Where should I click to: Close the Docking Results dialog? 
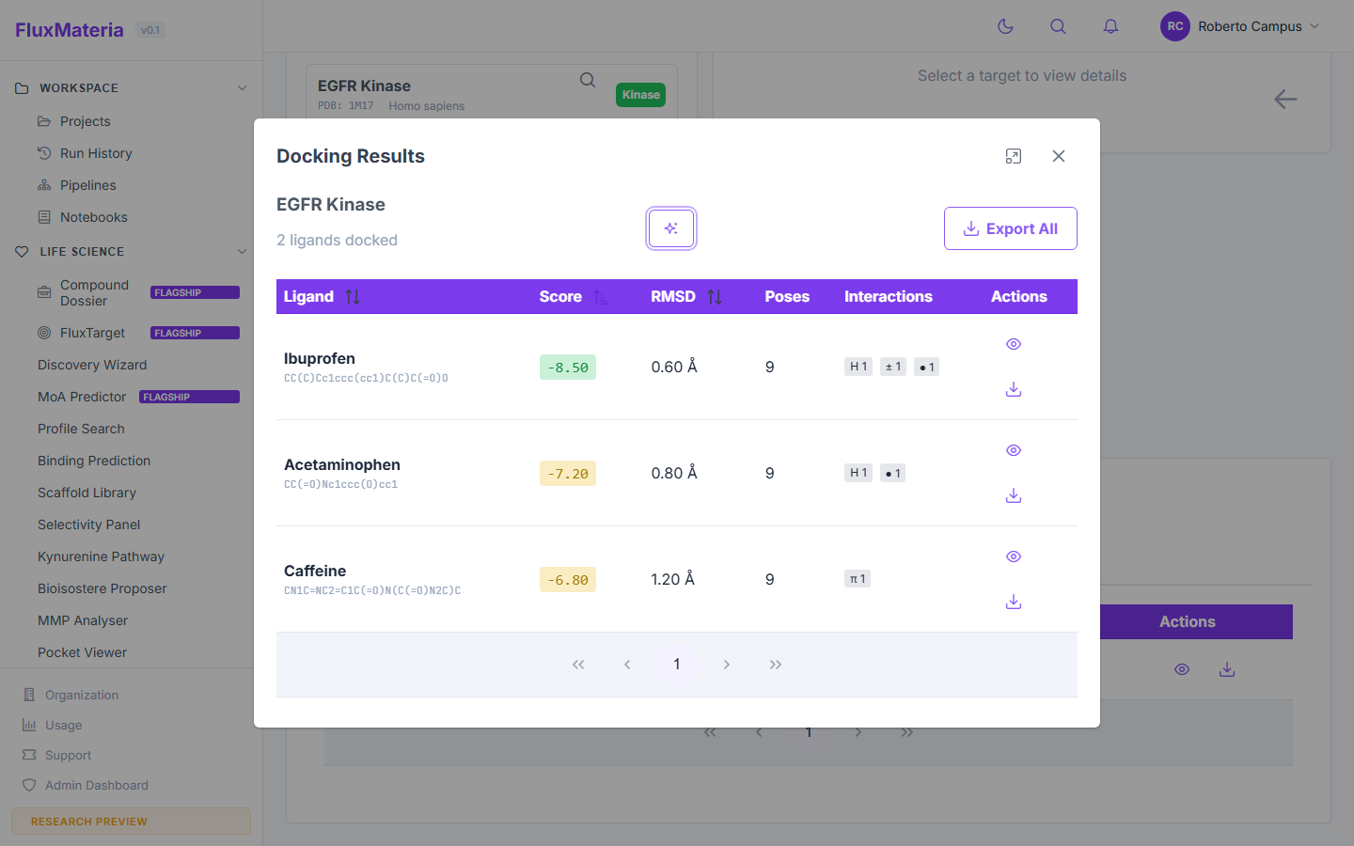pyautogui.click(x=1059, y=156)
